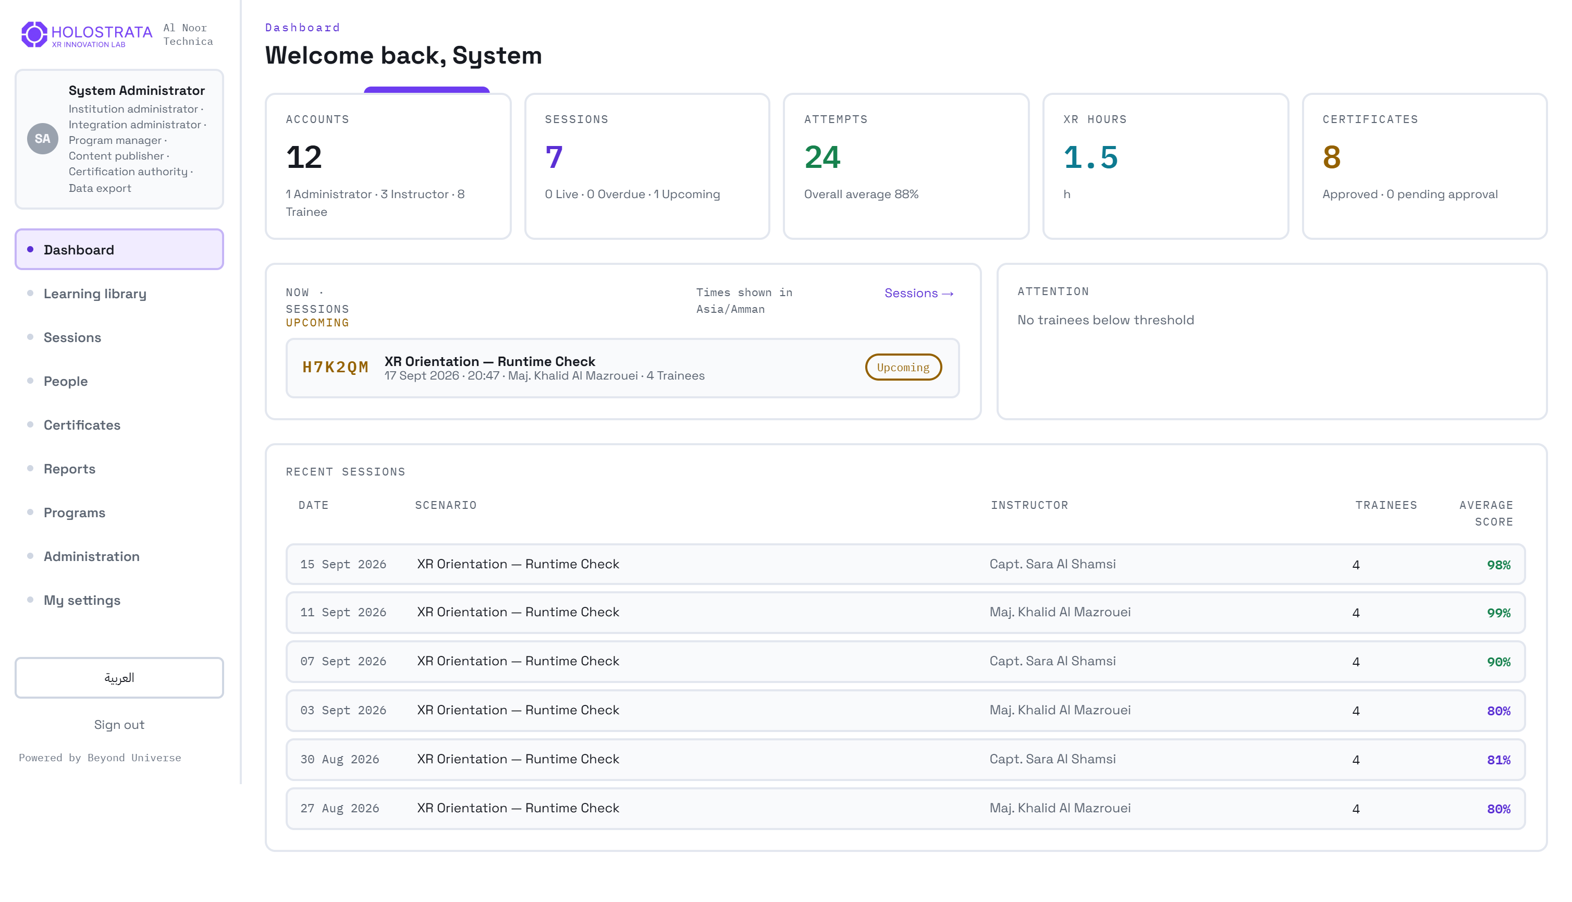This screenshot has width=1572, height=902.
Task: Click Maj. Khalid Al Mazrouei in 11 Sept row
Action: point(1060,613)
